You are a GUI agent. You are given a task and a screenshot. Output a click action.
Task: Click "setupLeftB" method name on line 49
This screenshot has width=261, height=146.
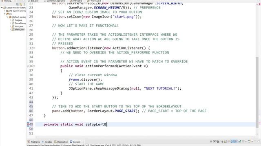tap(96, 125)
